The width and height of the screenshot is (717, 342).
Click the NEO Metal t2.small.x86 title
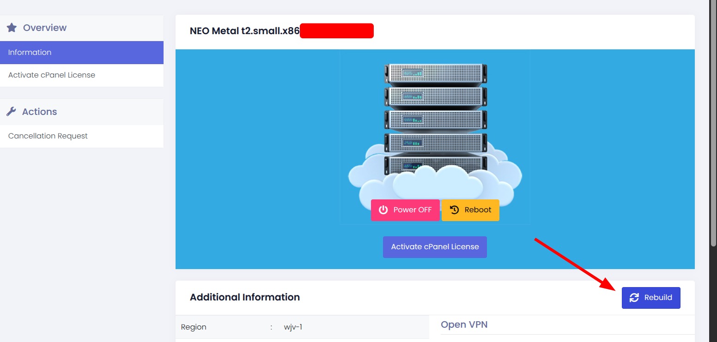[x=245, y=31]
